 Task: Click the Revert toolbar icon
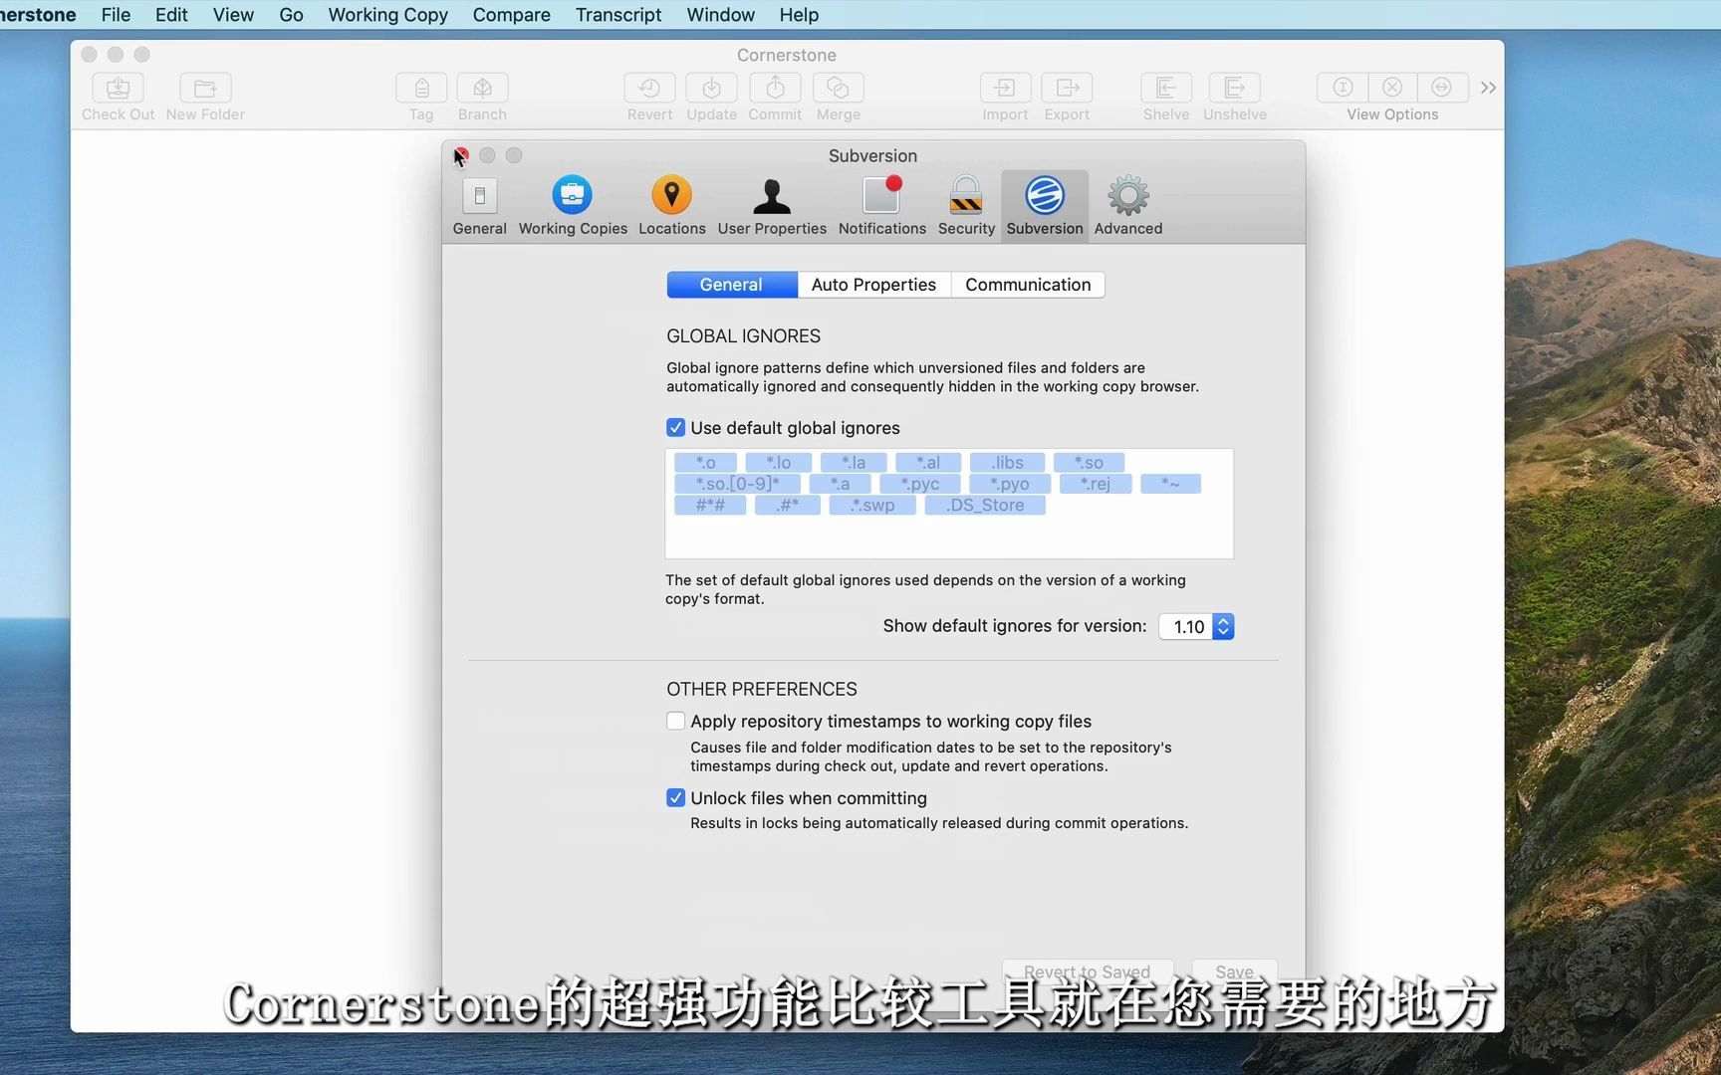[649, 88]
